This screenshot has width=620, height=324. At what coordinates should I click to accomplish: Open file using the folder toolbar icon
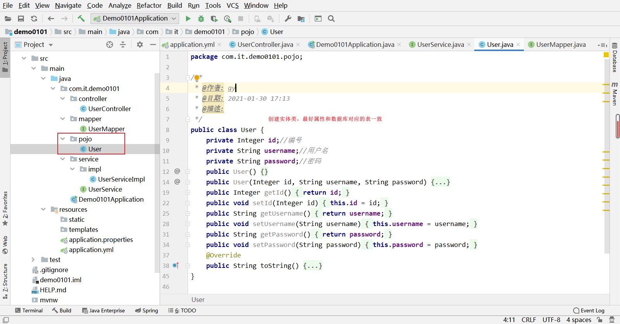click(8, 19)
